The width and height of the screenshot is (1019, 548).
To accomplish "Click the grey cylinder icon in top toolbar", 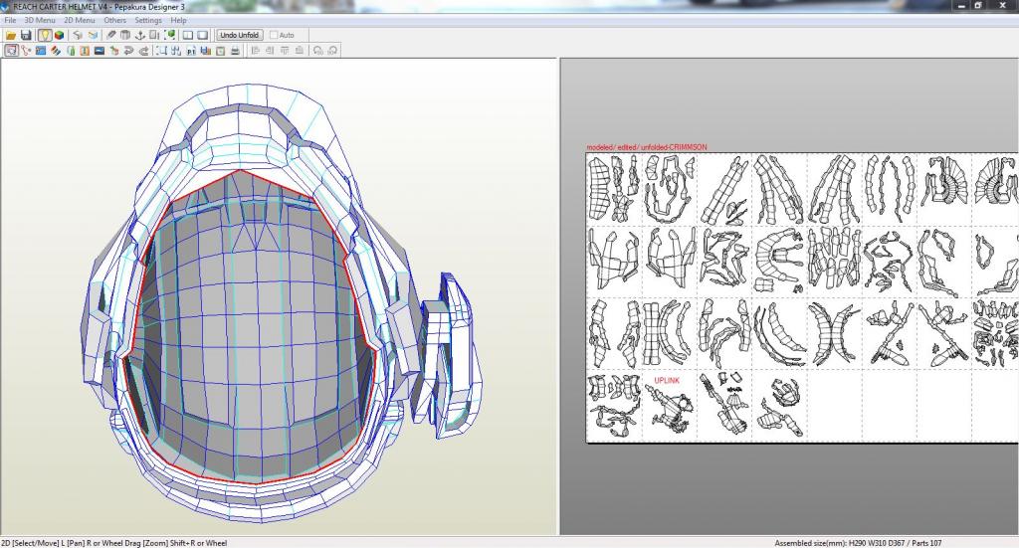I will pos(125,35).
